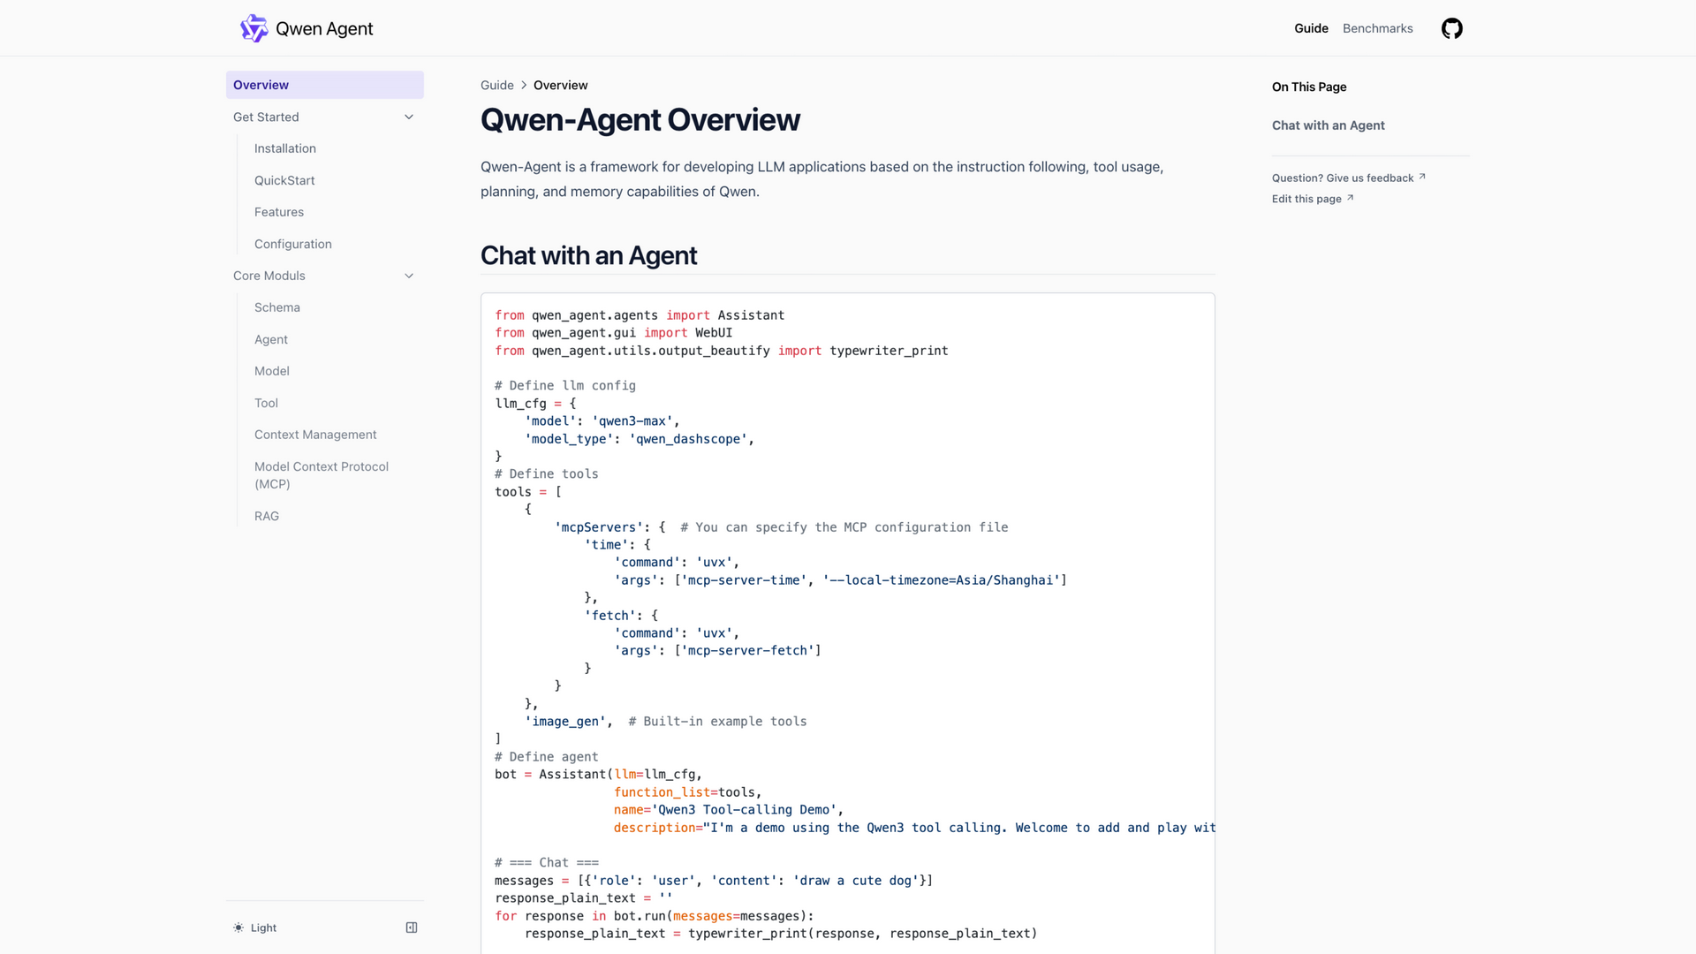Click the Edit this page link
This screenshot has height=954, width=1696.
tap(1313, 199)
